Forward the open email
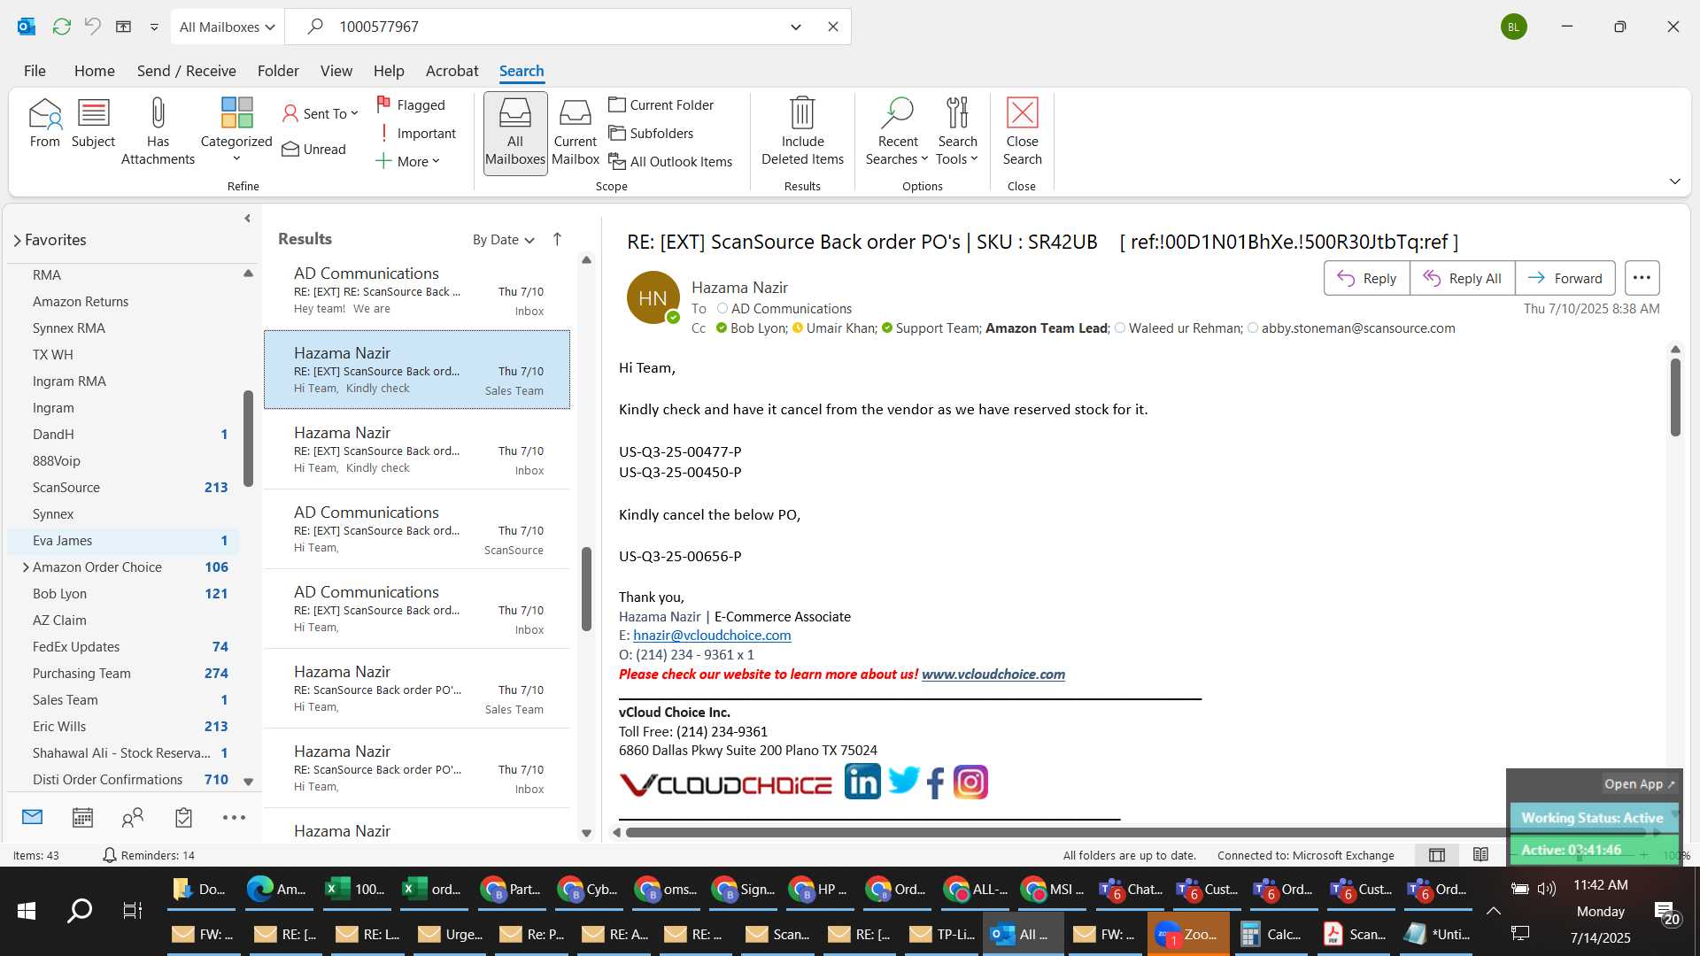This screenshot has width=1700, height=956. click(1565, 278)
